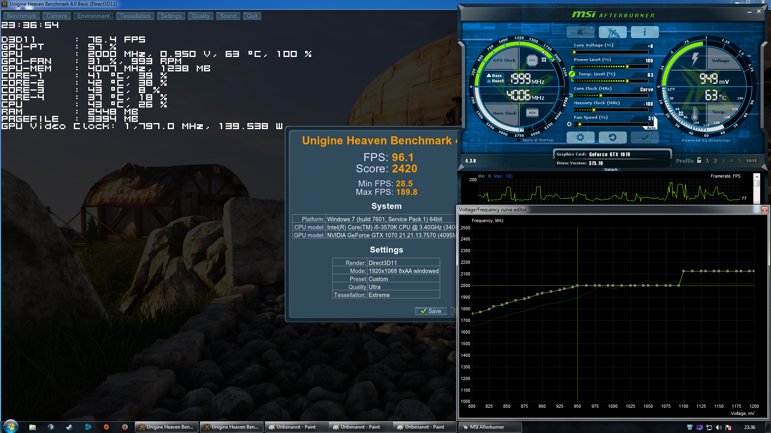This screenshot has width=771, height=433.
Task: Click the Kombustor K button
Action: tap(580, 32)
